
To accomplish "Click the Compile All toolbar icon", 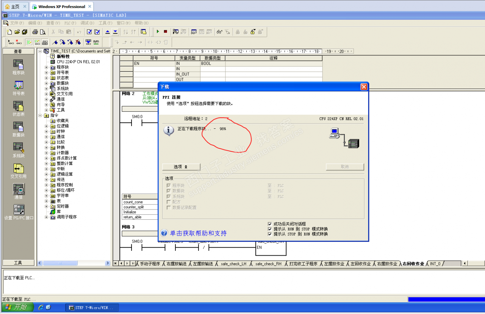I will [97, 32].
